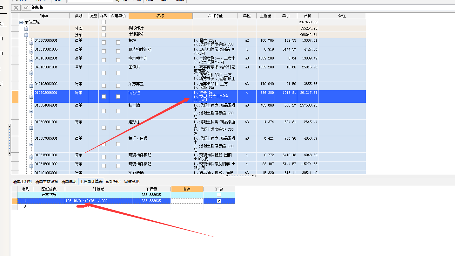This screenshot has width=455, height=256.
Task: Expand the 余方弃置 item
Action: [x=31, y=86]
